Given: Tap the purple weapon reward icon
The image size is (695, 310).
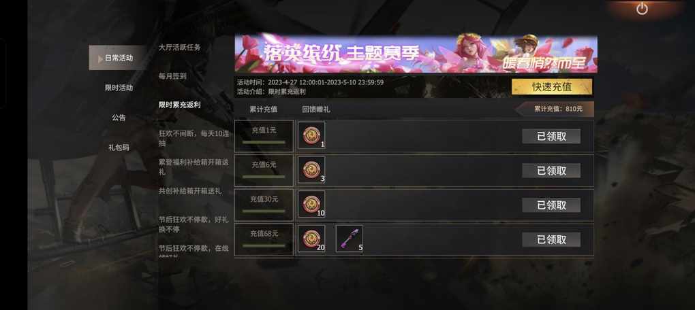Looking at the screenshot, I should tap(350, 239).
